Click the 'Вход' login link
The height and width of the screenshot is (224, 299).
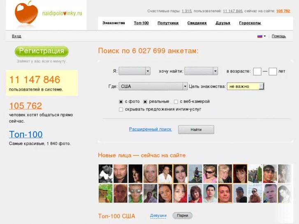tap(16, 36)
